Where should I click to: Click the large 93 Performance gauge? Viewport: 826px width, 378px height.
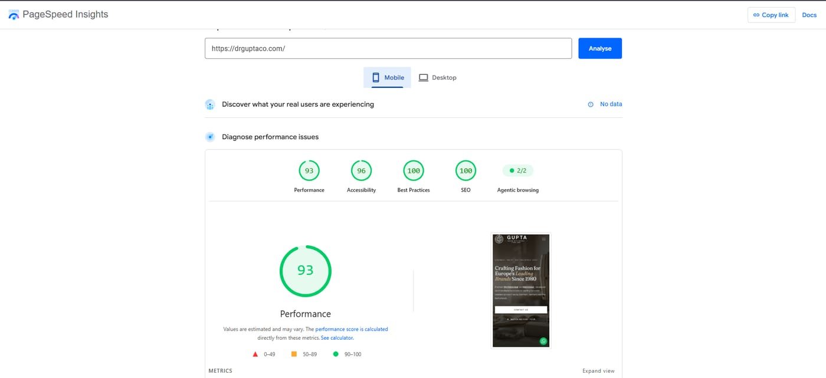[x=305, y=271]
